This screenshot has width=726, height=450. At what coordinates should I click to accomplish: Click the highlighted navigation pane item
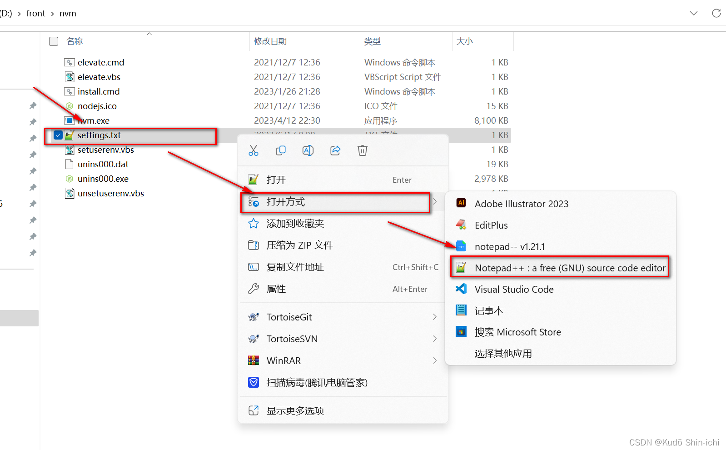click(x=19, y=318)
